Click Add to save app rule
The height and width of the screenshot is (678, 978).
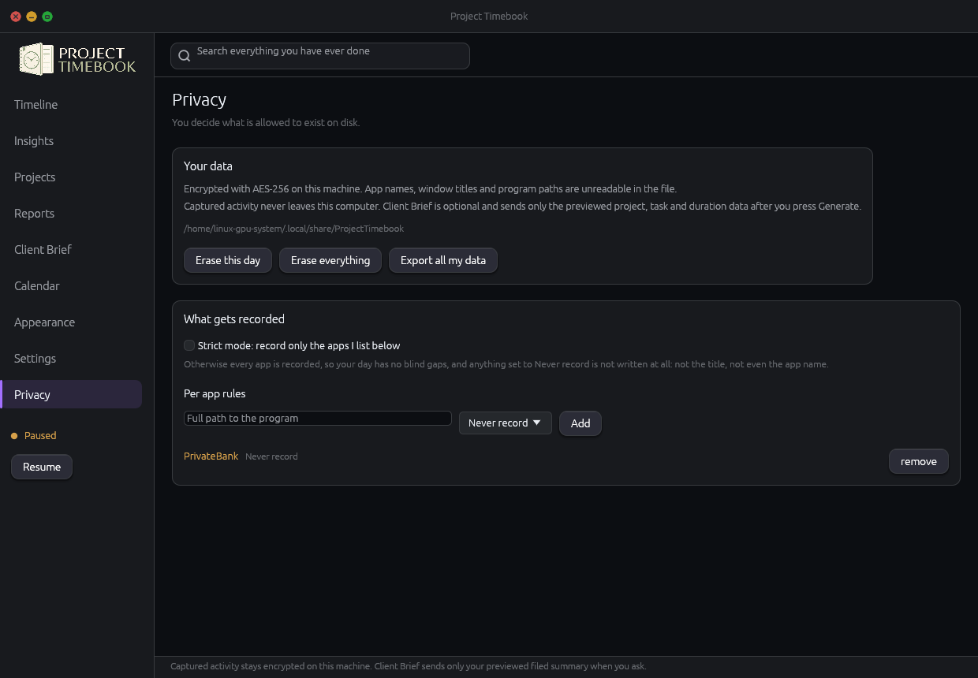tap(580, 423)
